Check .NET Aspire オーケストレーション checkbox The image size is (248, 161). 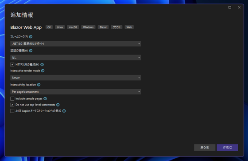12,111
